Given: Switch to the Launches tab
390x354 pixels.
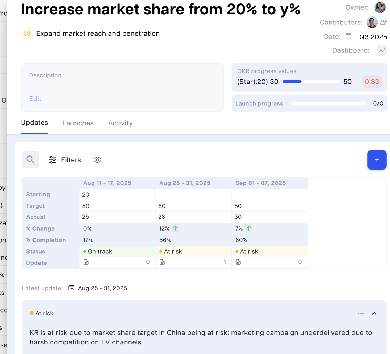Looking at the screenshot, I should click(x=78, y=123).
